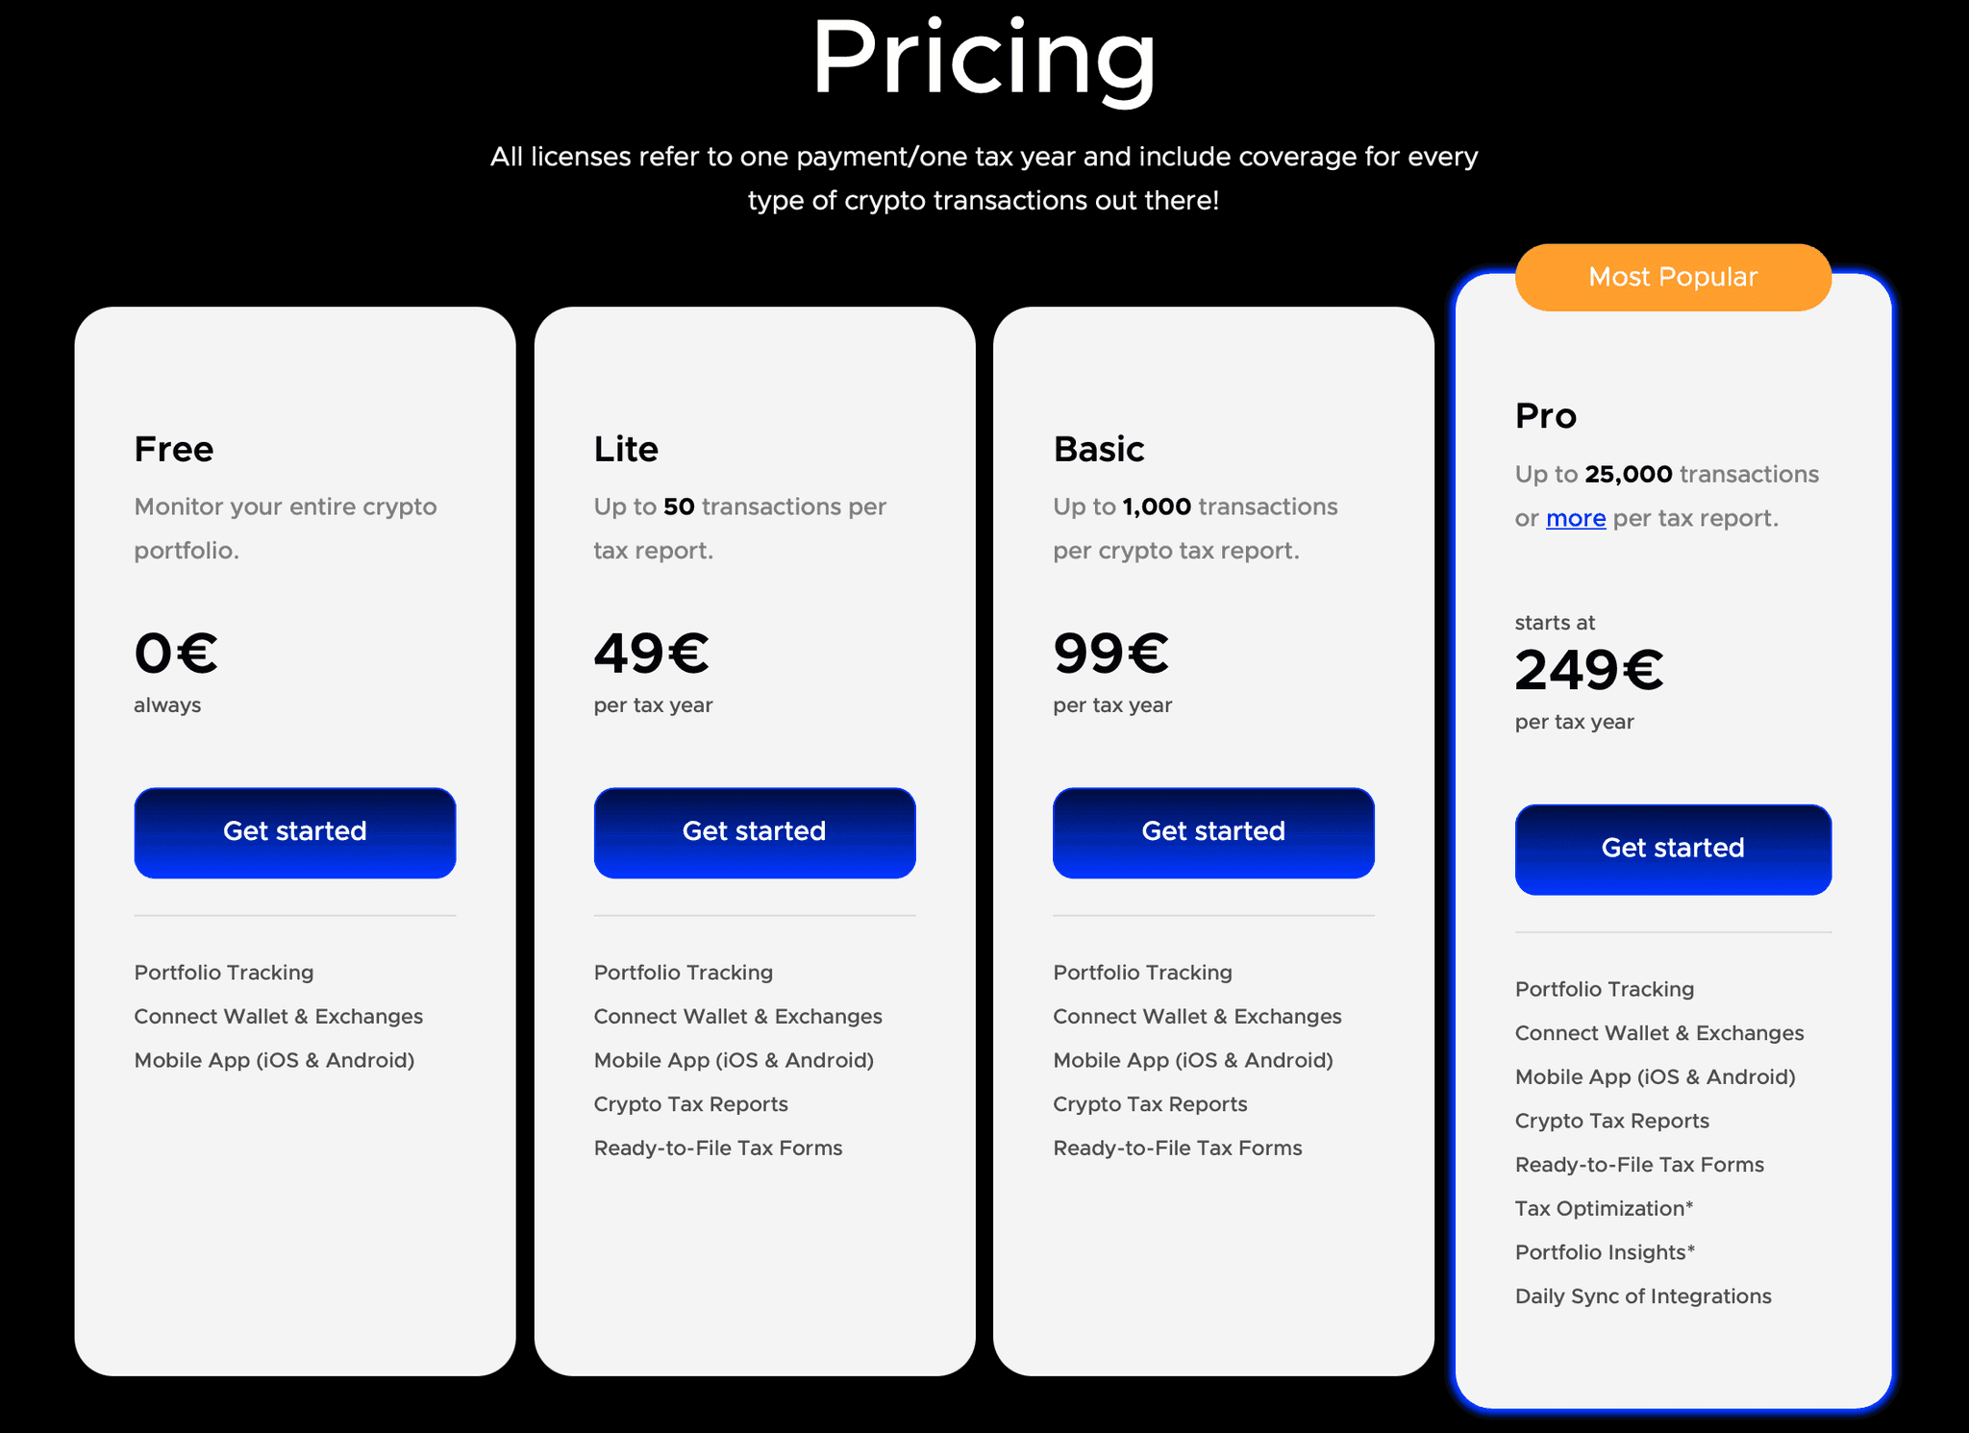Click Ready-to-File Tax Forms under Basic

[1177, 1147]
